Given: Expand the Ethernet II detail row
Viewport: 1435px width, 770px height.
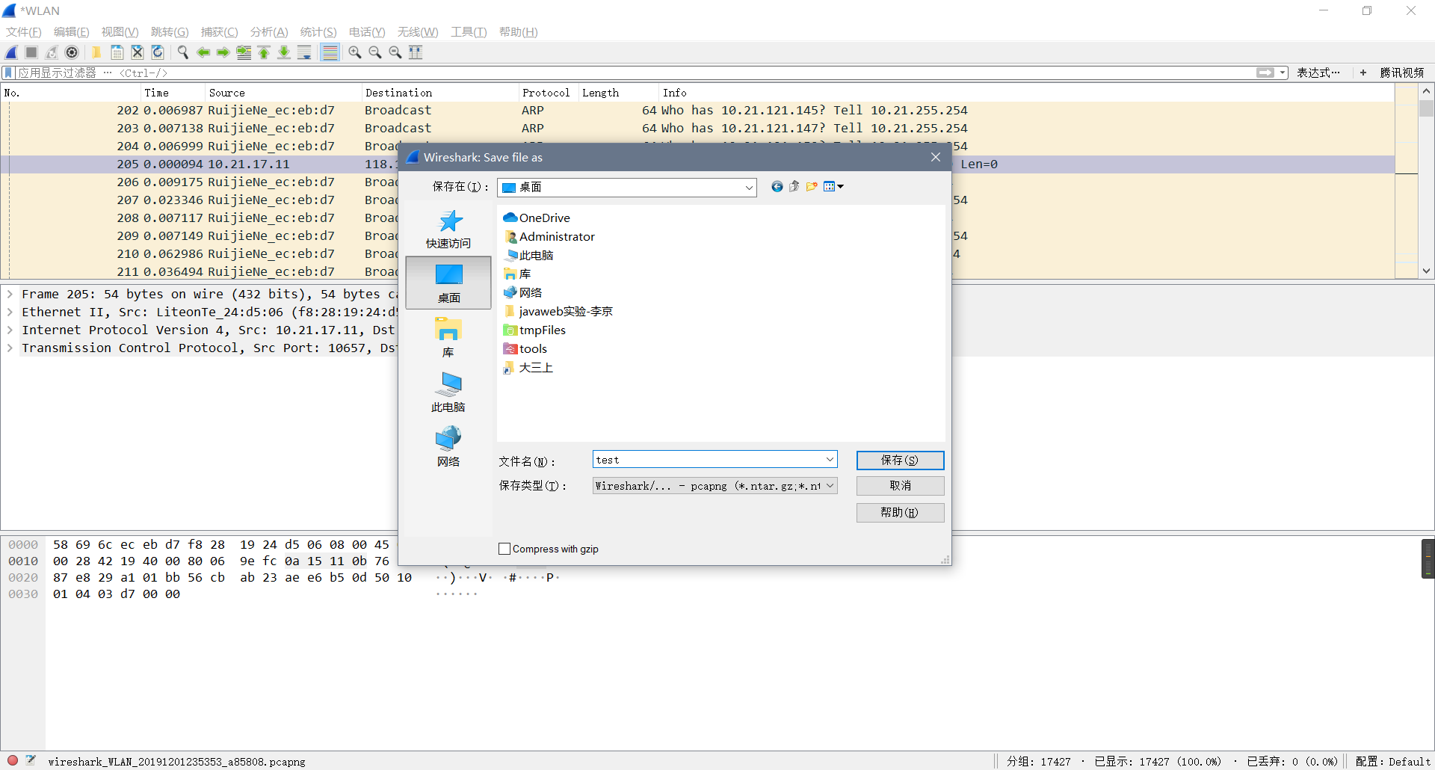Looking at the screenshot, I should (x=10, y=312).
